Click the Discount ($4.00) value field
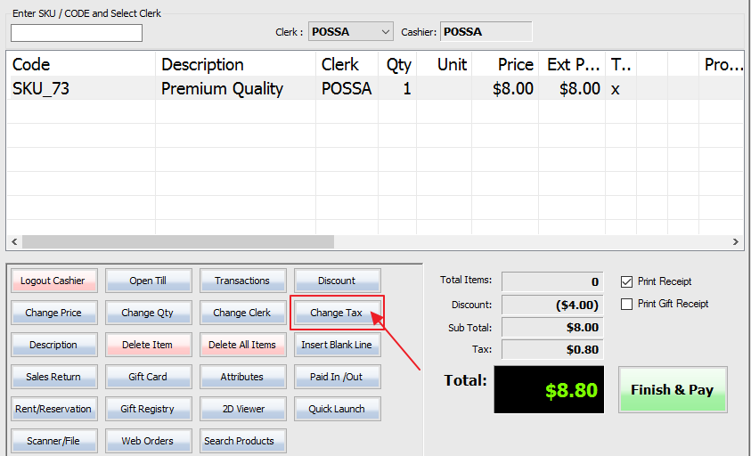The width and height of the screenshot is (751, 456). 552,305
